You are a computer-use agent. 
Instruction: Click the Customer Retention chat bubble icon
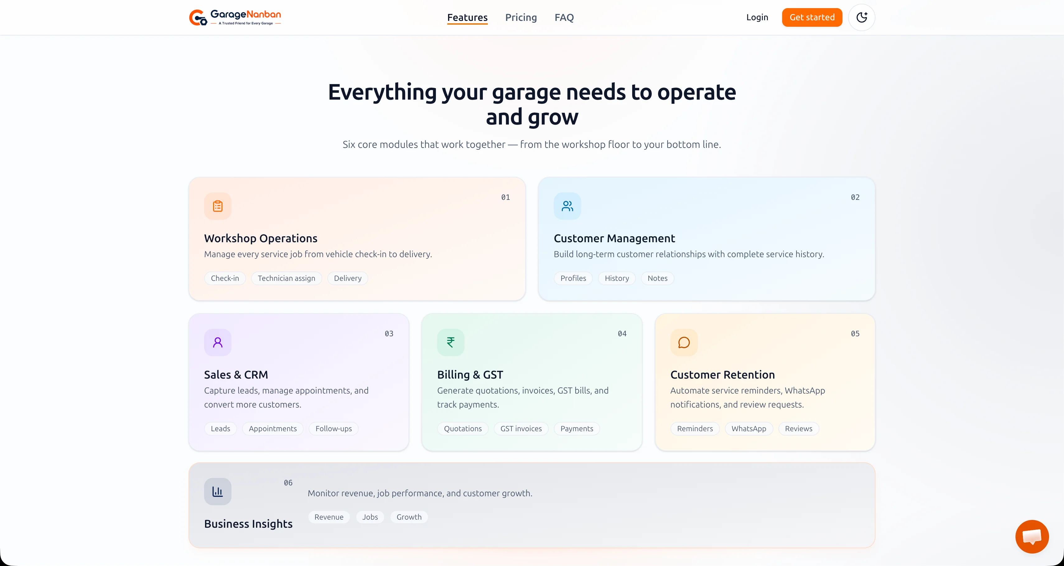tap(684, 342)
